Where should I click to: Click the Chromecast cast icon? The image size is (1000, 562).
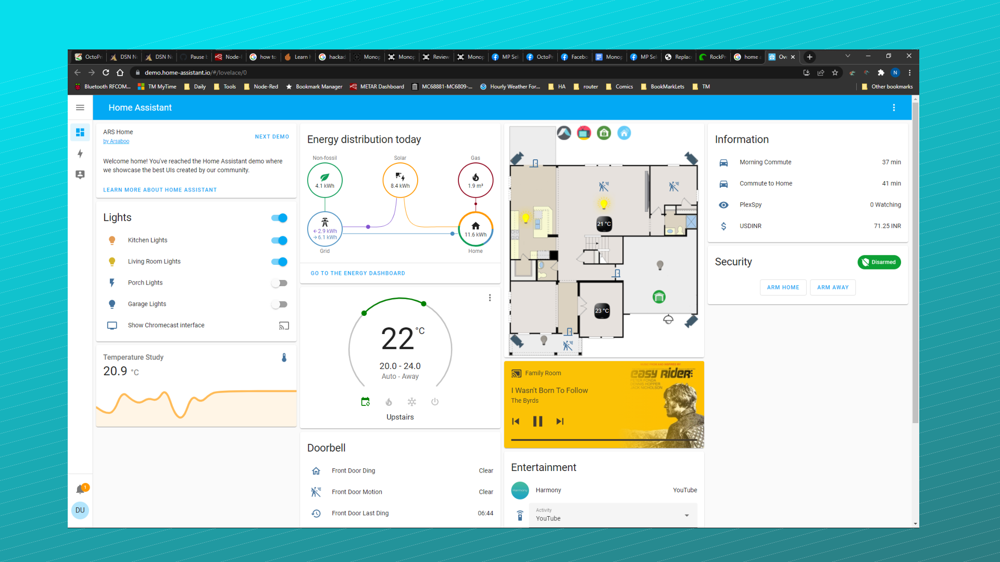click(x=284, y=326)
